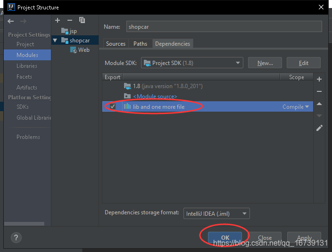Confirm with the OK button

225,237
